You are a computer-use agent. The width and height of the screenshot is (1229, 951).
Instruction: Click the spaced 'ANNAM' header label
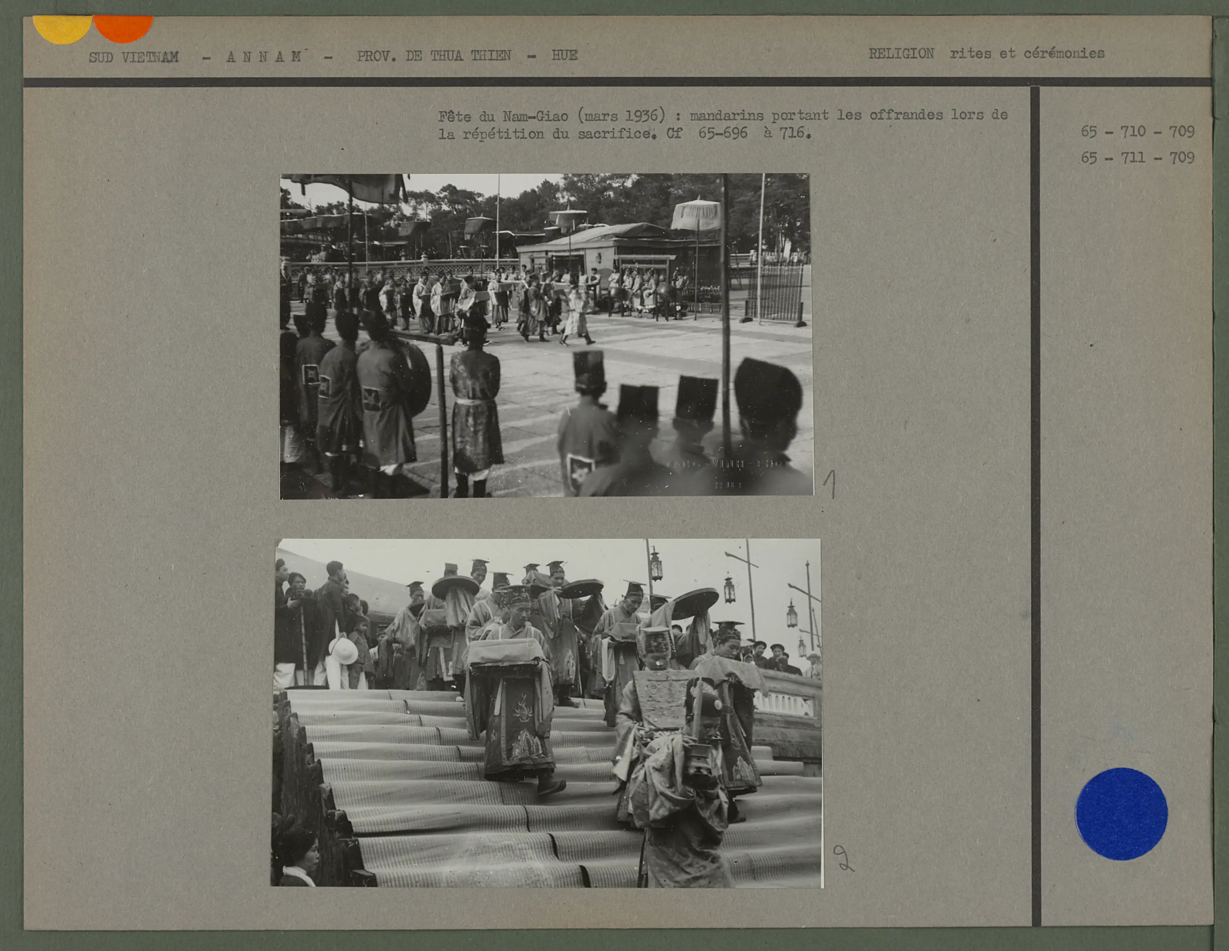264,56
